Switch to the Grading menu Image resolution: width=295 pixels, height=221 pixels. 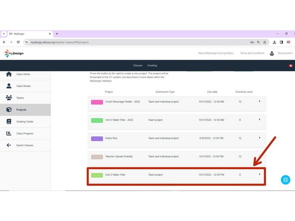[152, 65]
